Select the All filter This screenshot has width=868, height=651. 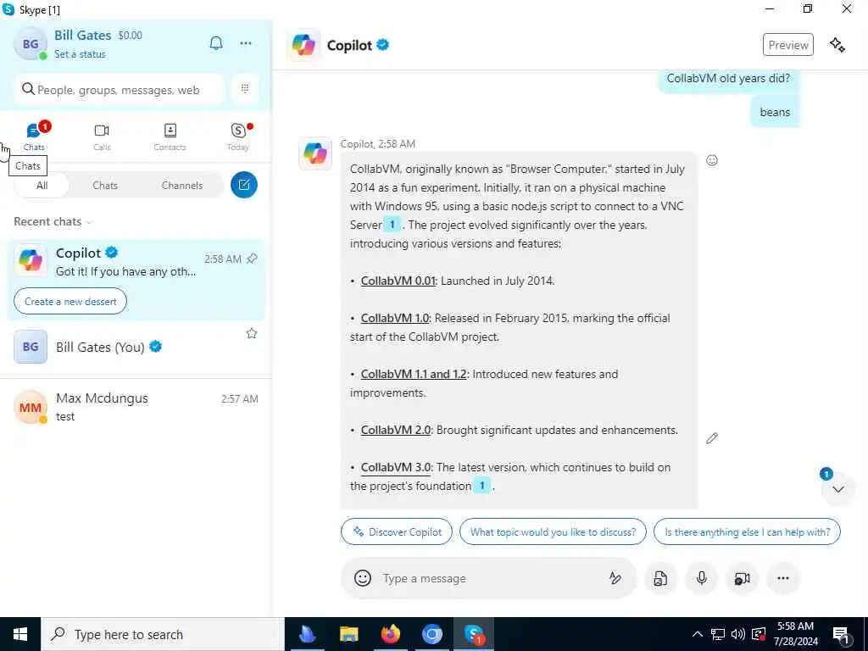point(42,186)
